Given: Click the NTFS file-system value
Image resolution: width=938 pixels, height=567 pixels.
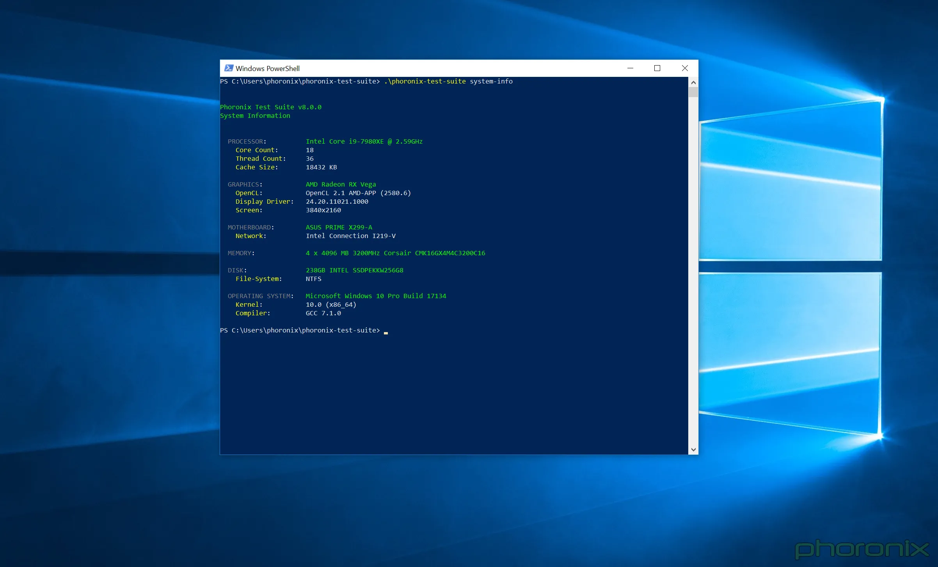Looking at the screenshot, I should coord(314,279).
